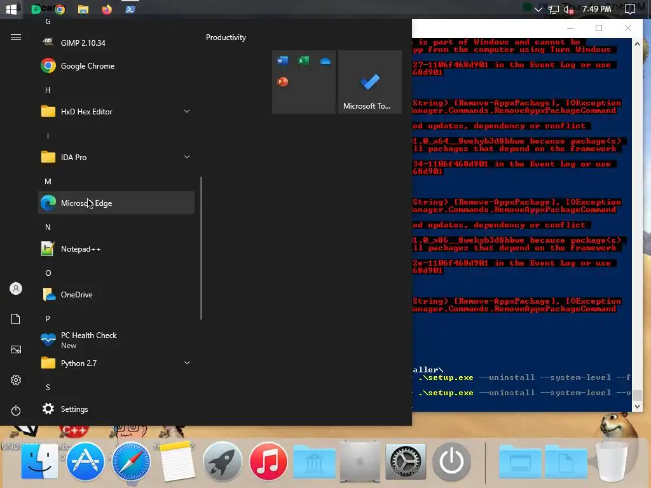Screen dimensions: 651x488
Task: Open Pictures from the Start sidebar
Action: pyautogui.click(x=16, y=349)
